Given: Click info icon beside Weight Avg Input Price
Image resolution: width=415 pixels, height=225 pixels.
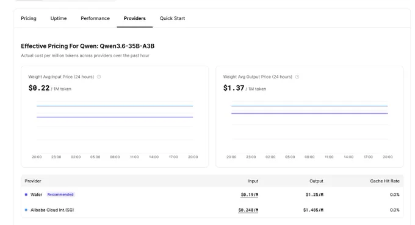Looking at the screenshot, I should click(x=99, y=77).
